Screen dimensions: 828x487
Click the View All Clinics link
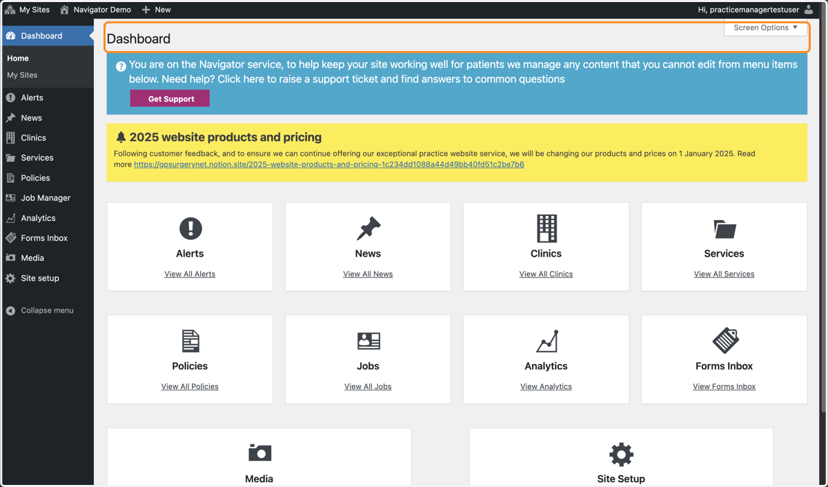tap(546, 274)
